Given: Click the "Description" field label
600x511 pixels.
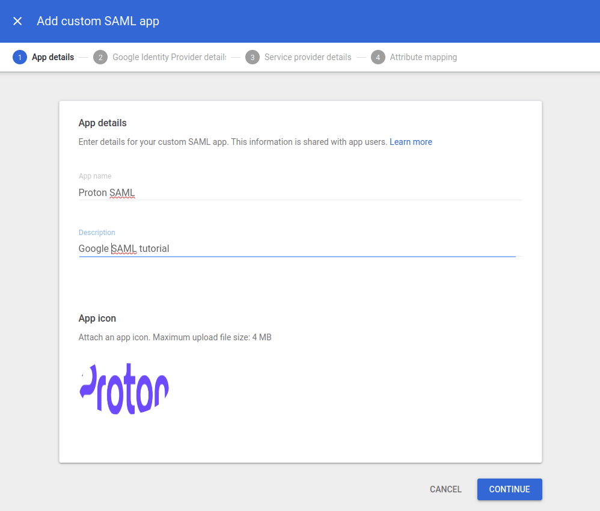Looking at the screenshot, I should [97, 232].
